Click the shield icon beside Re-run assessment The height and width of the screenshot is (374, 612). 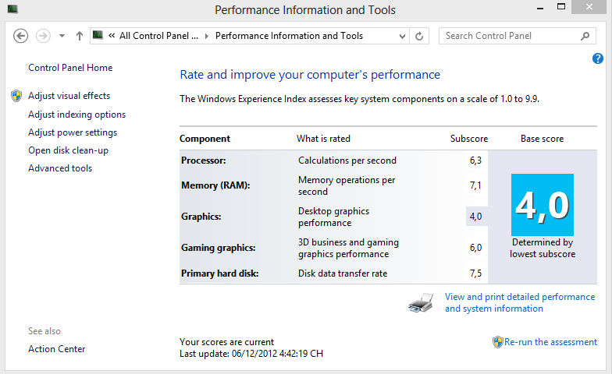click(x=498, y=342)
